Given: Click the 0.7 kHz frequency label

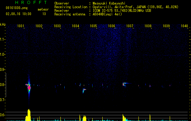Looking at the screenshot, I should click(2, 100).
